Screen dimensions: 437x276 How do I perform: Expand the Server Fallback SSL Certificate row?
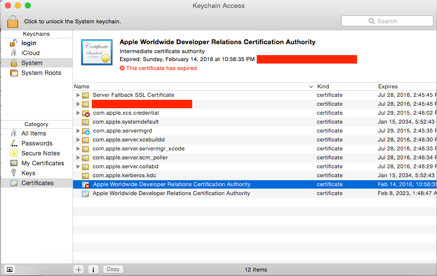(78, 95)
